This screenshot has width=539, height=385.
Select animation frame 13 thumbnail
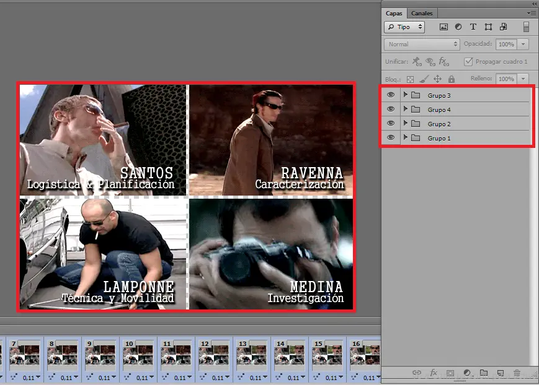(253, 355)
